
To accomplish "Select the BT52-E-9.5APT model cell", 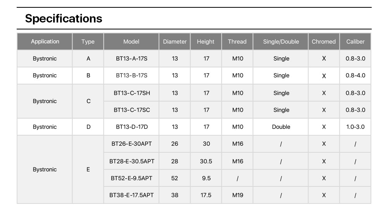I will coord(132,178).
